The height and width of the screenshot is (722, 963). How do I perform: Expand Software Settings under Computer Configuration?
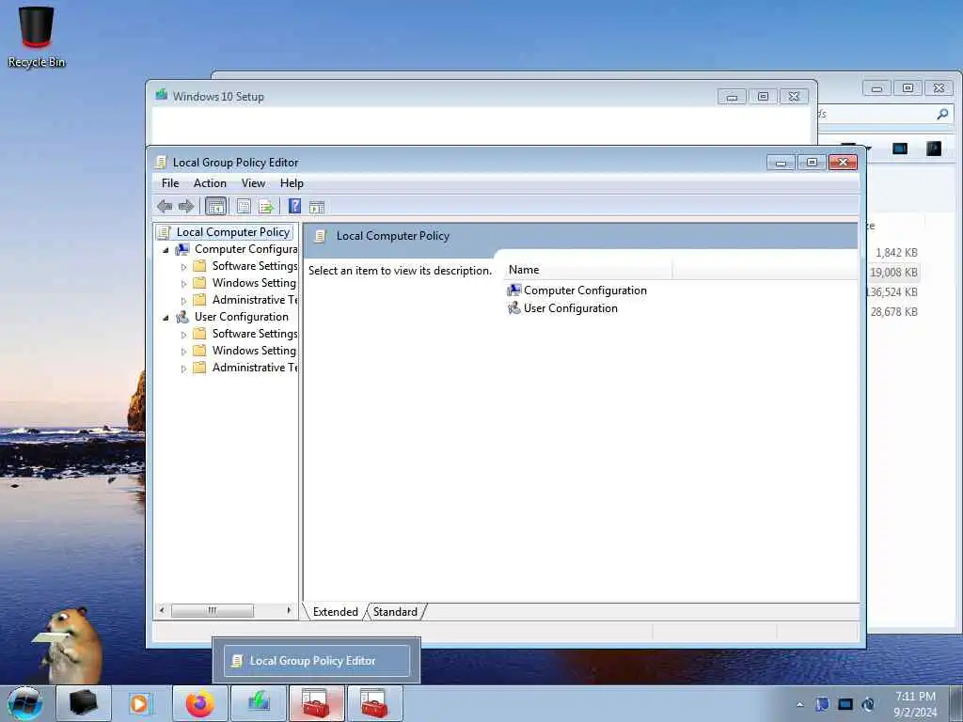(183, 267)
